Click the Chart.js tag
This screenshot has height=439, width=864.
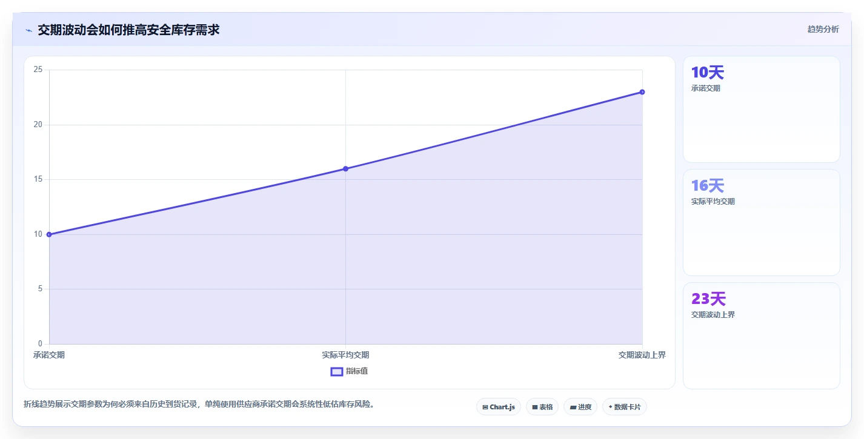(499, 407)
